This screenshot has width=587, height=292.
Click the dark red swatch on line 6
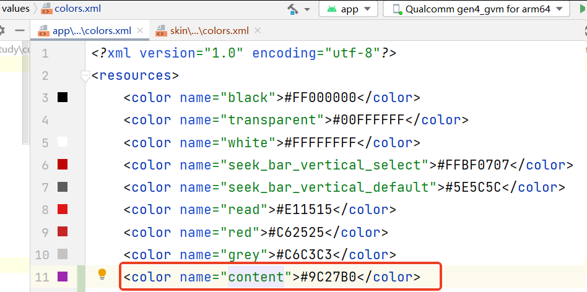click(x=63, y=165)
